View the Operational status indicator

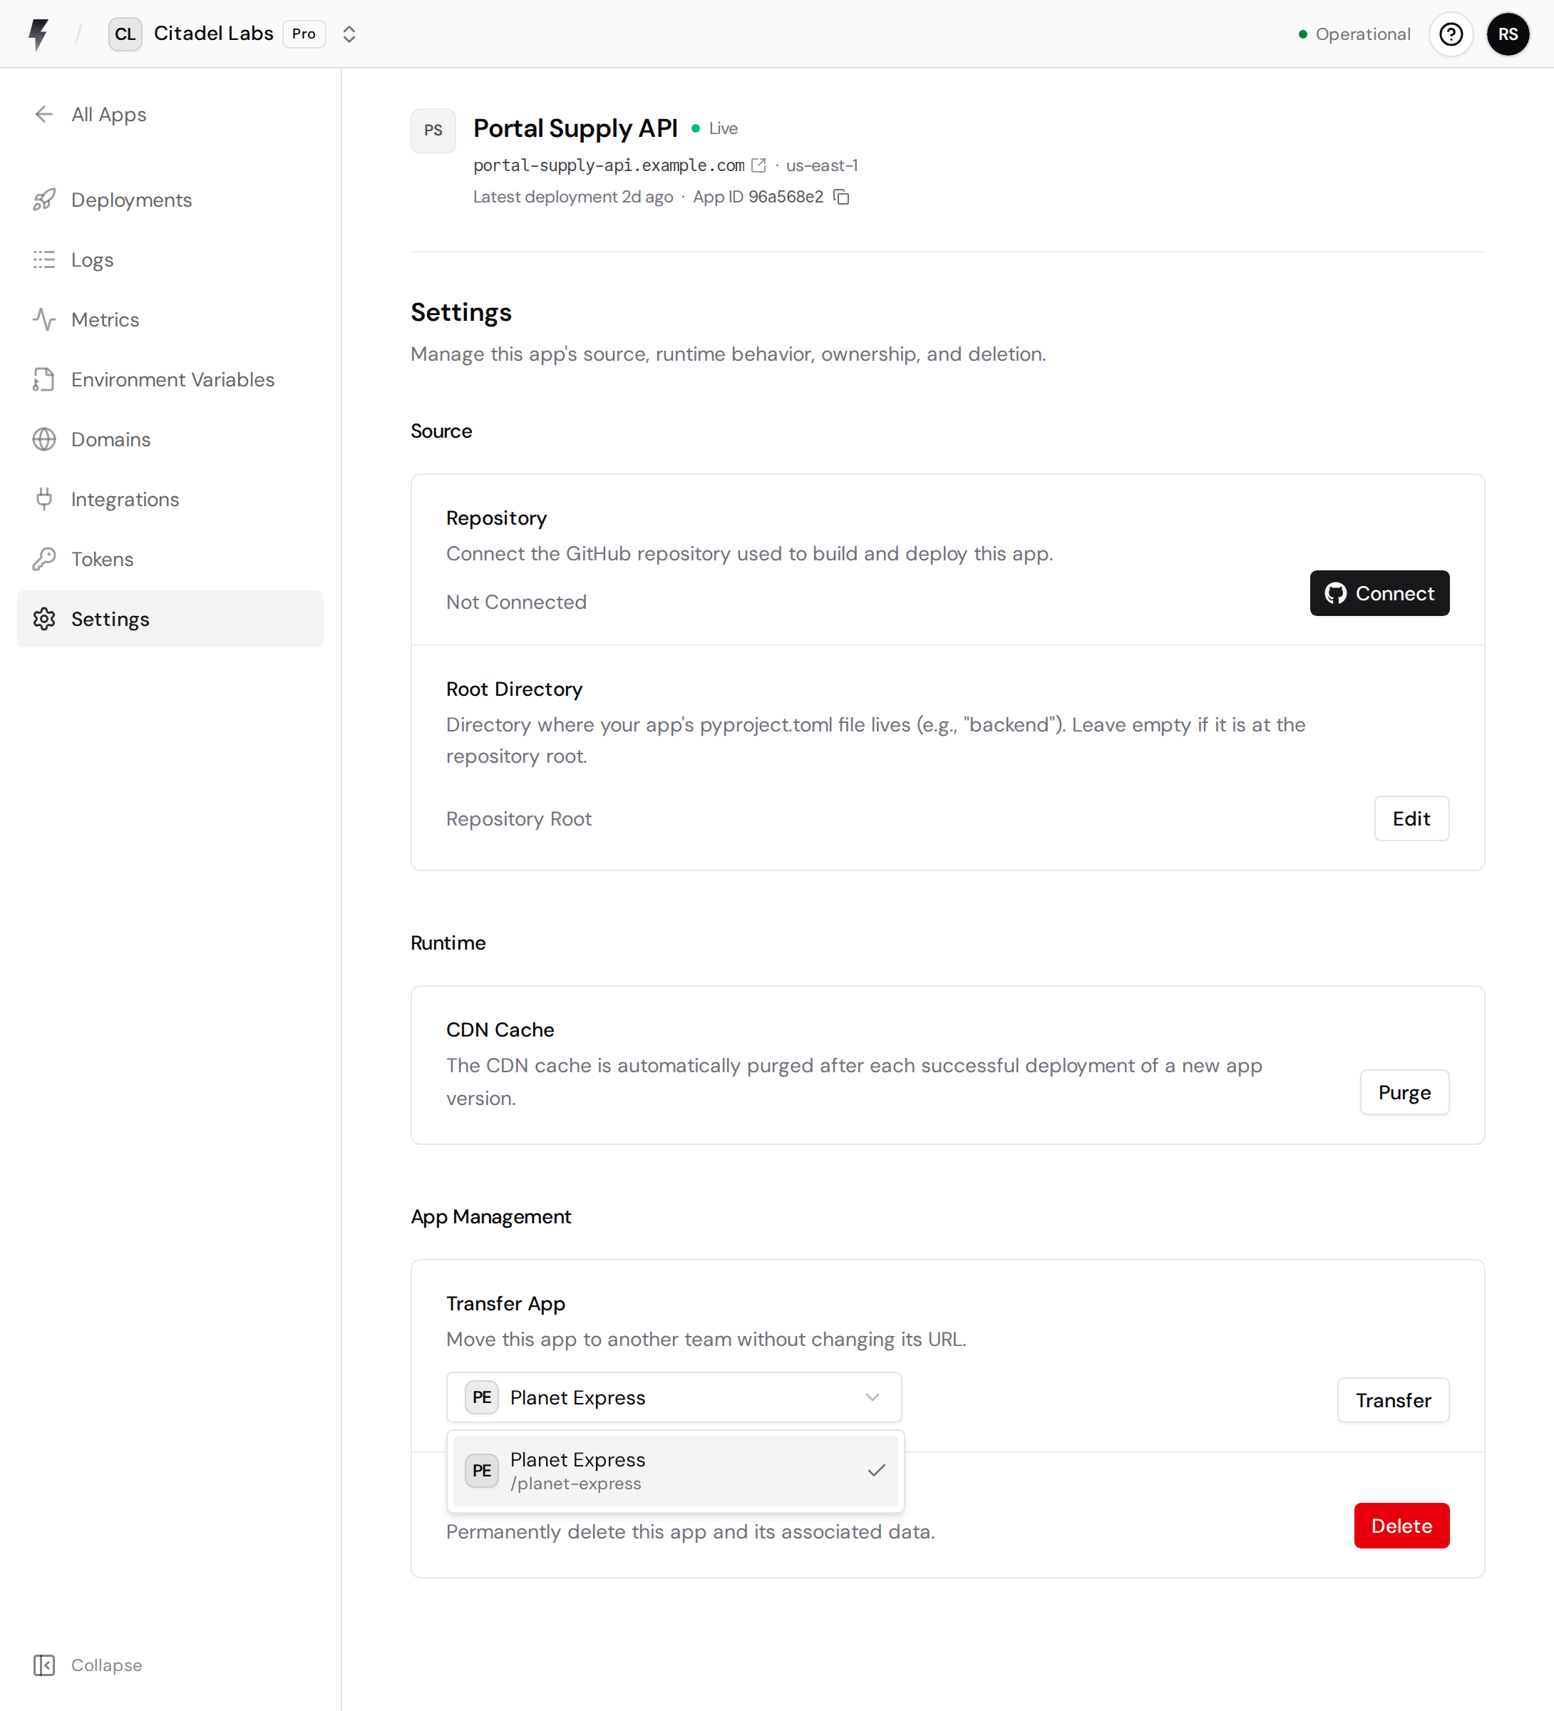pos(1354,34)
